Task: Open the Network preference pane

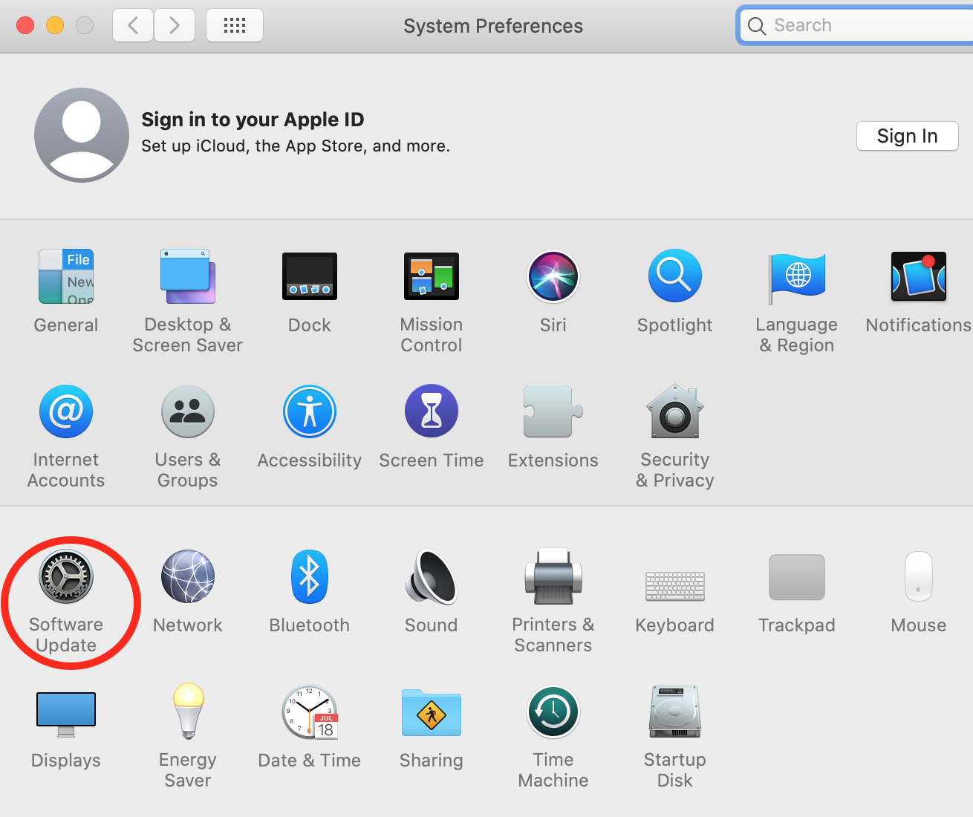Action: [x=188, y=577]
